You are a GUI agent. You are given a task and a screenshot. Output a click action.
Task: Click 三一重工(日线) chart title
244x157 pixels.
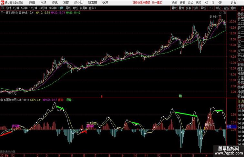click(9, 13)
